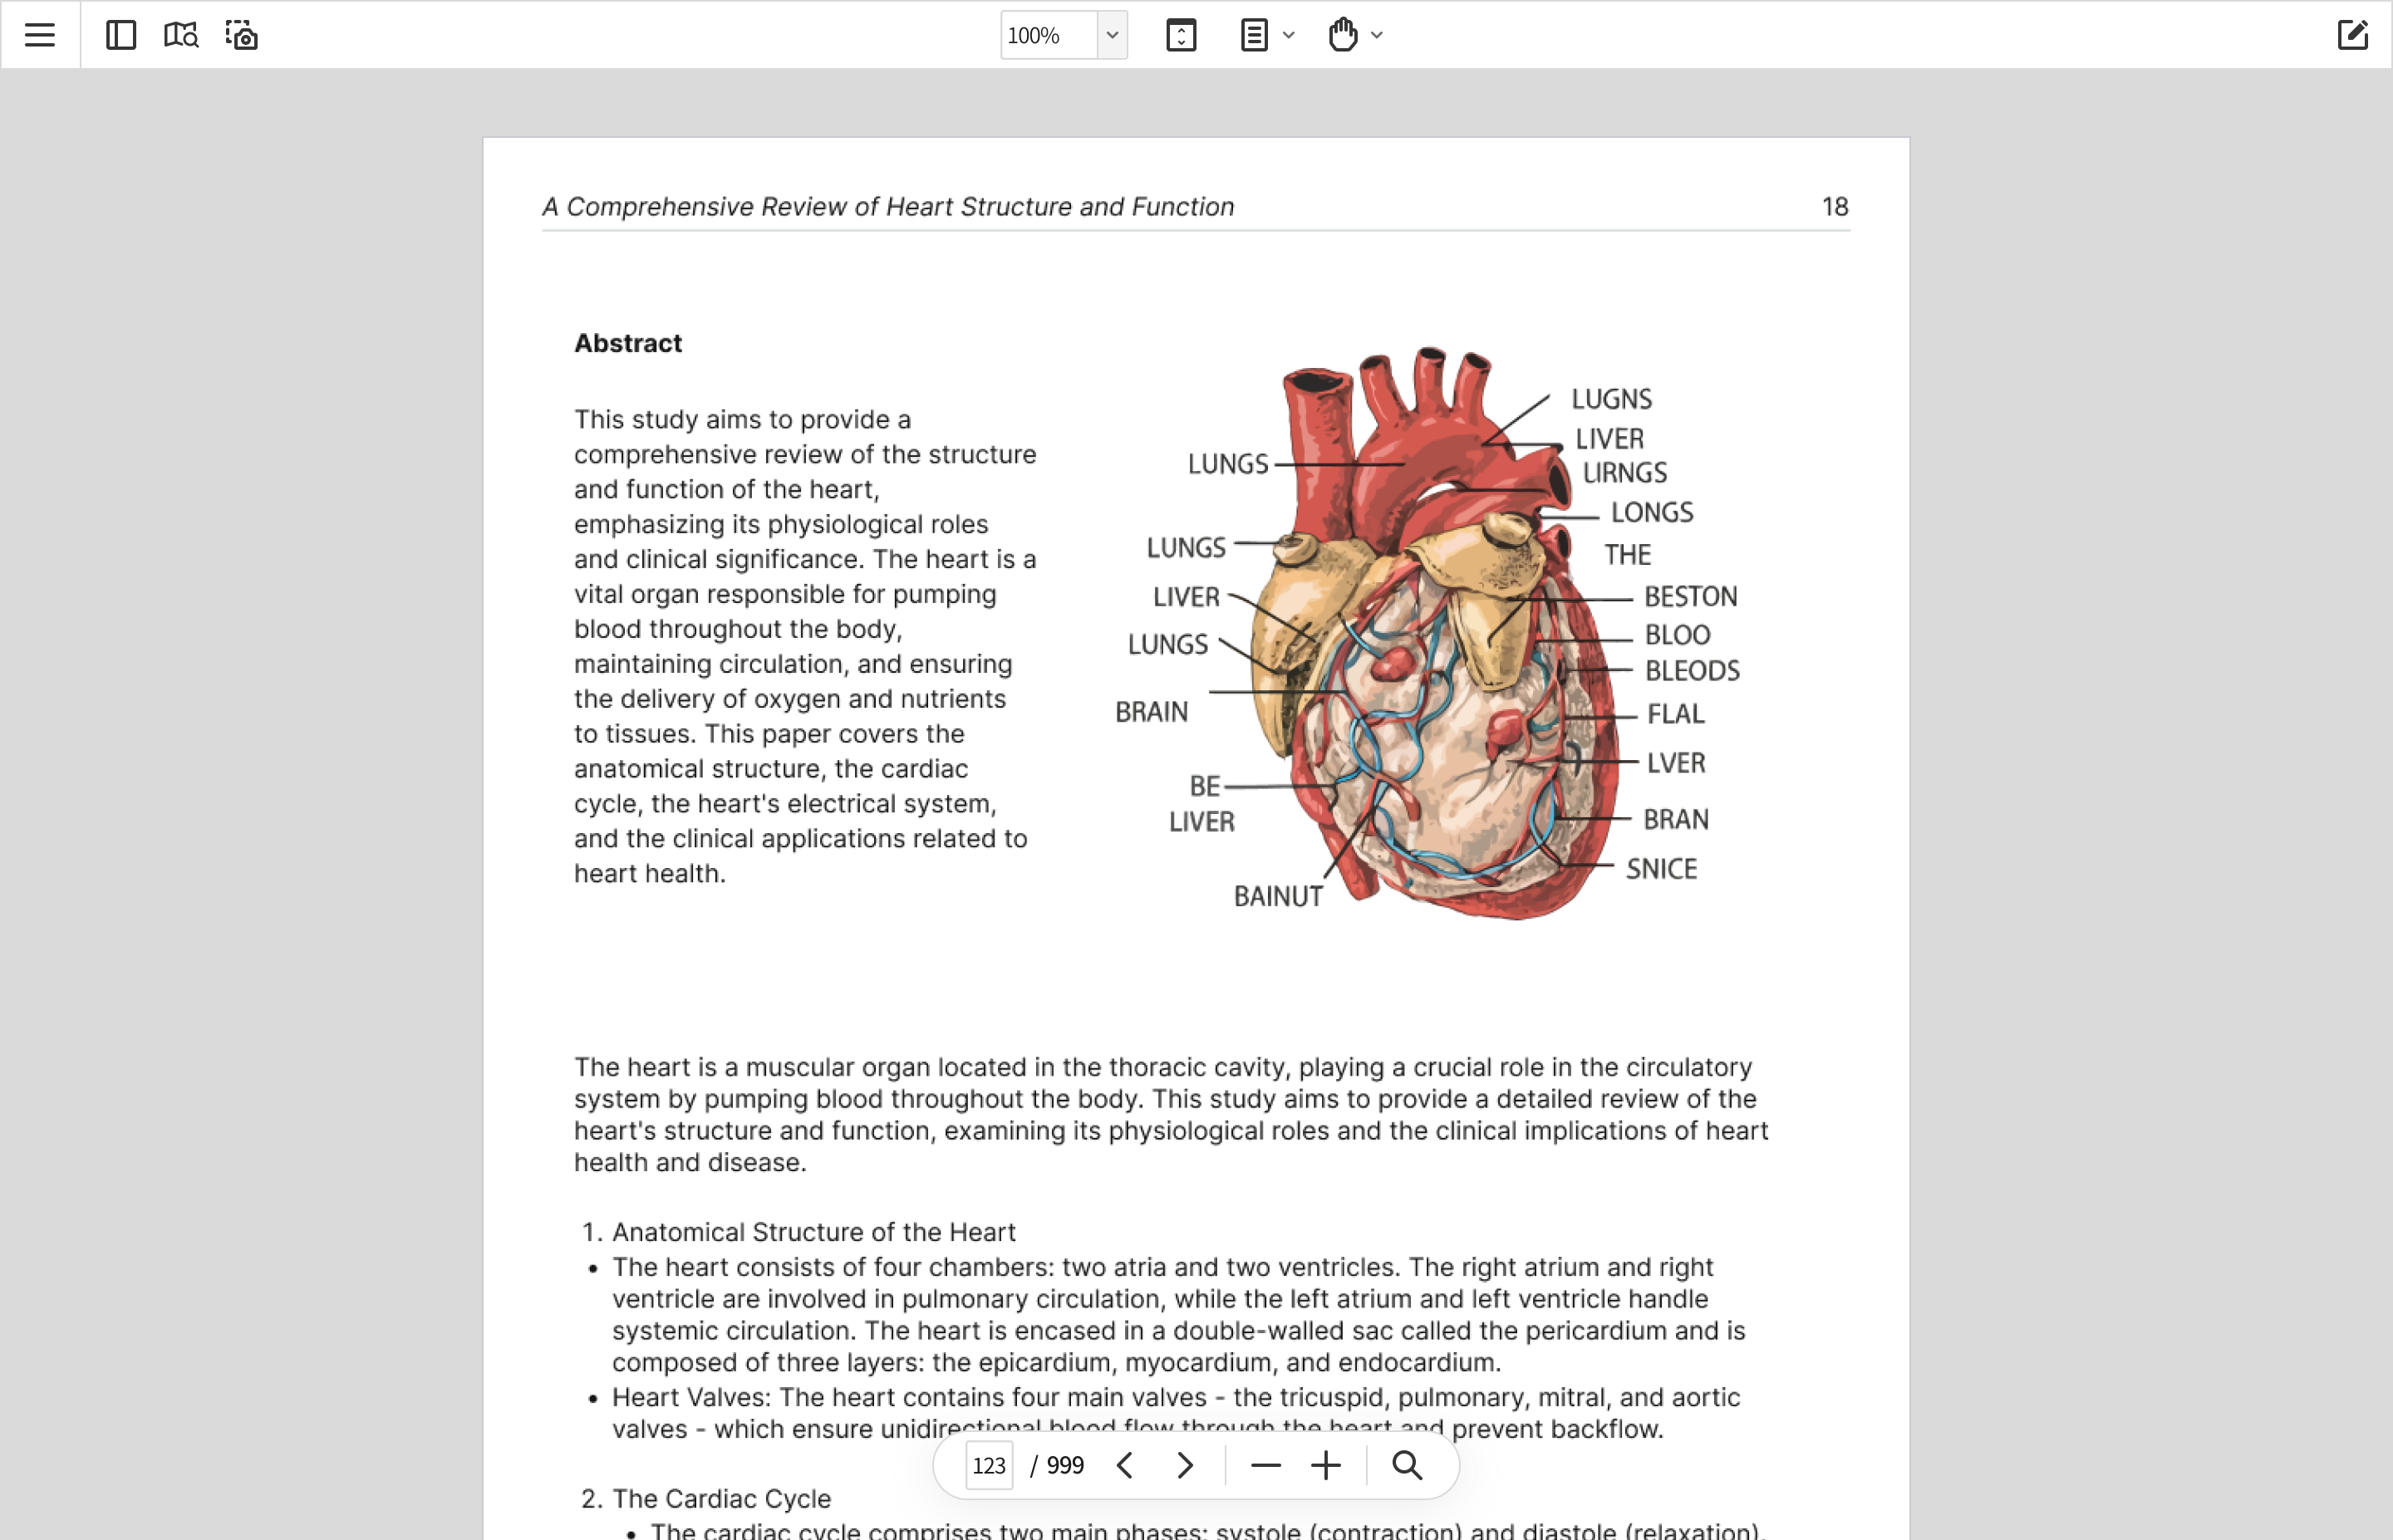Toggle the sidebar panel icon

121,35
